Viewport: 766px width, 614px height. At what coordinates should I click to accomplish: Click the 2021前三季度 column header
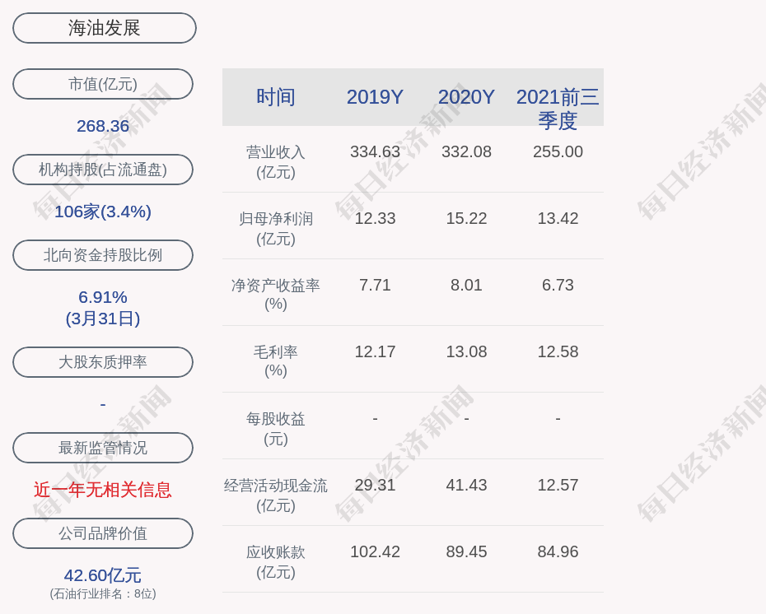point(558,109)
